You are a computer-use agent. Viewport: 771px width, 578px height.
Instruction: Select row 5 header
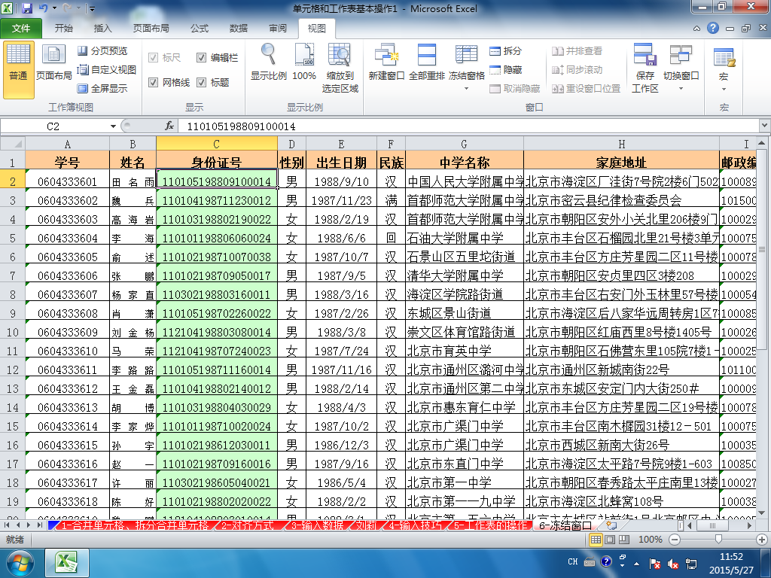click(x=13, y=238)
